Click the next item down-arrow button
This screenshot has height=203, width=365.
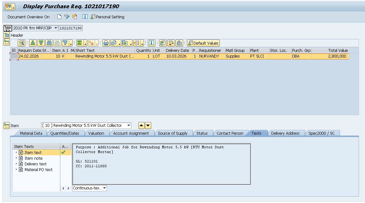point(148,126)
